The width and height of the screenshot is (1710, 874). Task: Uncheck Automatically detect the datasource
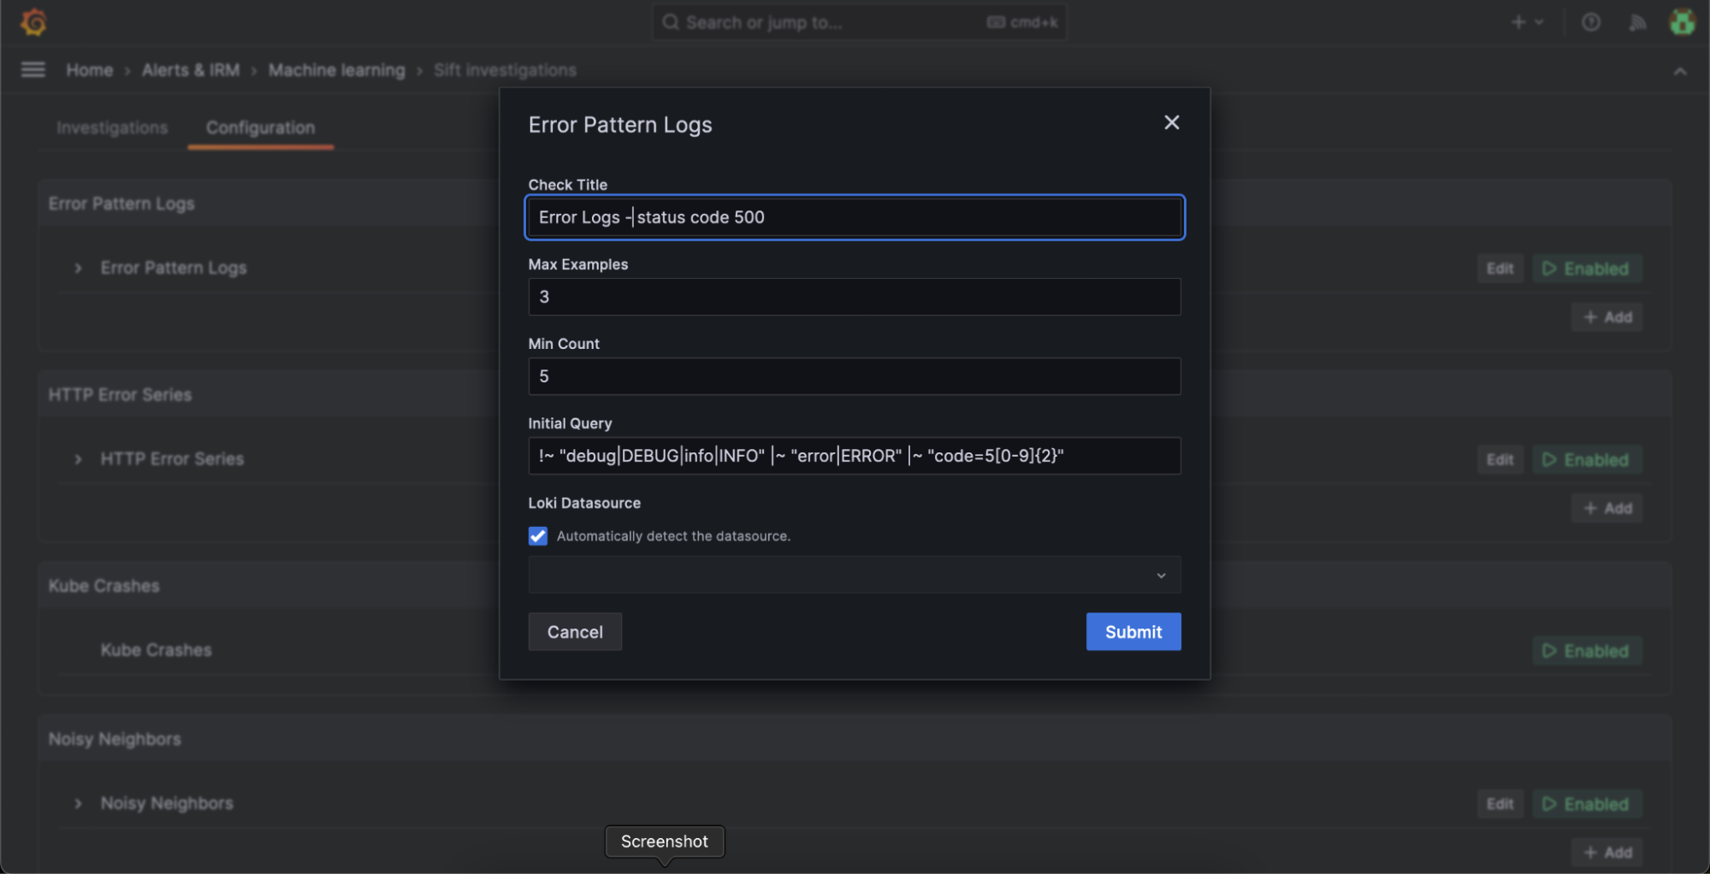[537, 535]
